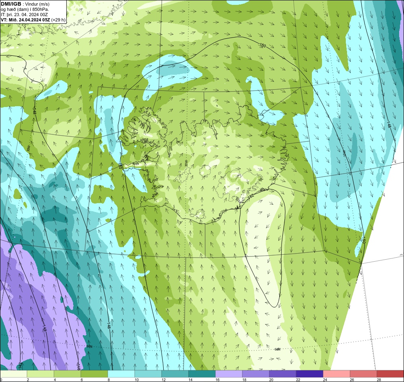
Task: Click the 10–12 m/s light teal legend swatch
Action: pyautogui.click(x=148, y=374)
